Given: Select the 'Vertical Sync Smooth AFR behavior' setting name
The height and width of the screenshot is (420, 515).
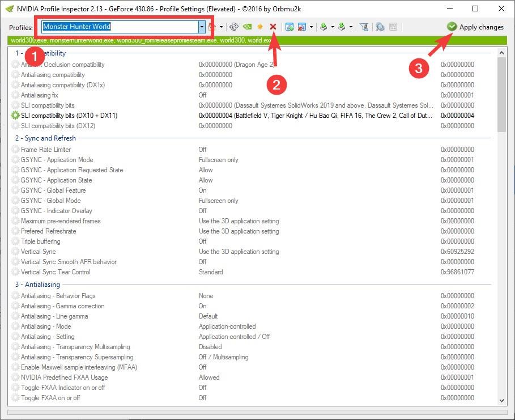Looking at the screenshot, I should coord(69,262).
